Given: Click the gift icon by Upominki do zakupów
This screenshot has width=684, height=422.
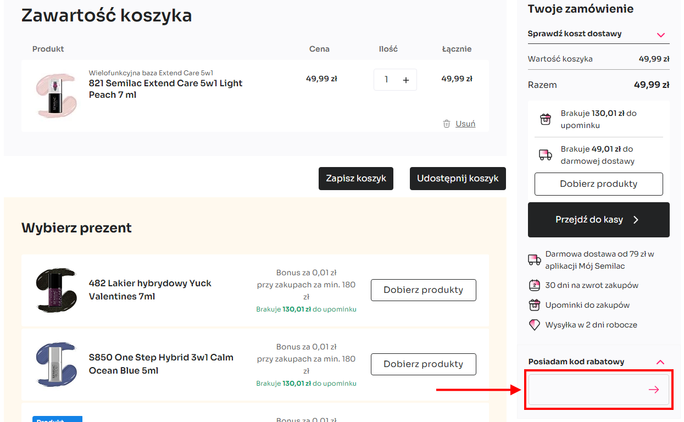Looking at the screenshot, I should click(535, 305).
